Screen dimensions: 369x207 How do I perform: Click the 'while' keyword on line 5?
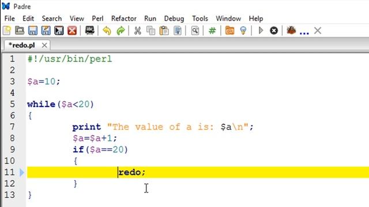(x=41, y=104)
